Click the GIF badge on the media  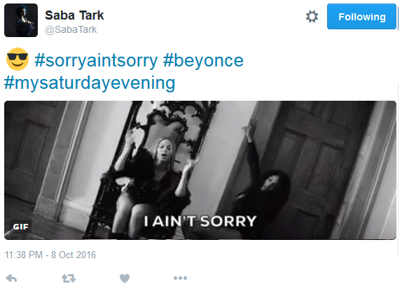coord(21,227)
